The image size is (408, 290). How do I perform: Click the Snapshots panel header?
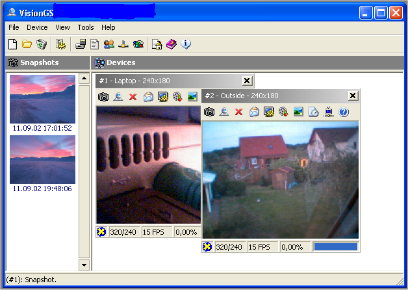click(47, 62)
